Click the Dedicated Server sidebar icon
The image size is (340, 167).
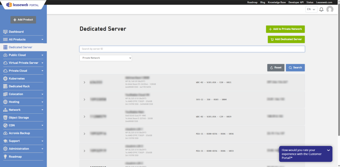pyautogui.click(x=5, y=47)
